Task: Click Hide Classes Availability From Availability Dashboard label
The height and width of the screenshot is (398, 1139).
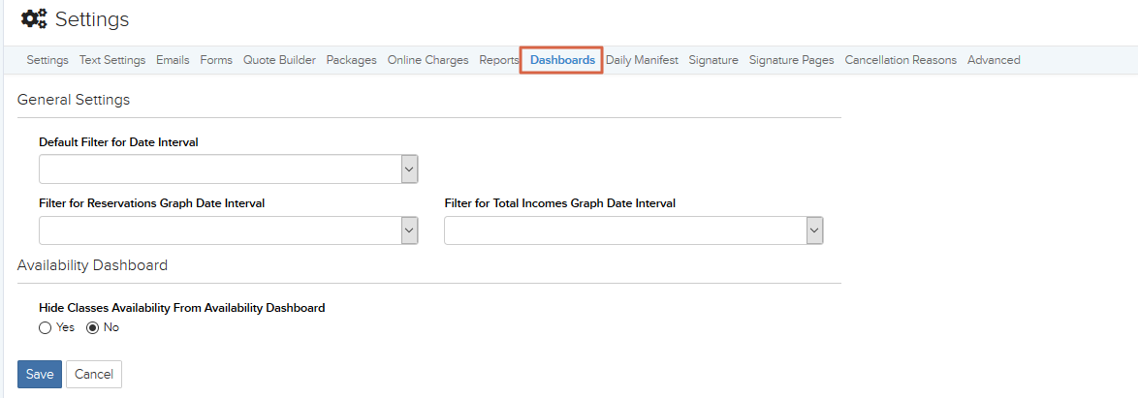Action: 181,308
